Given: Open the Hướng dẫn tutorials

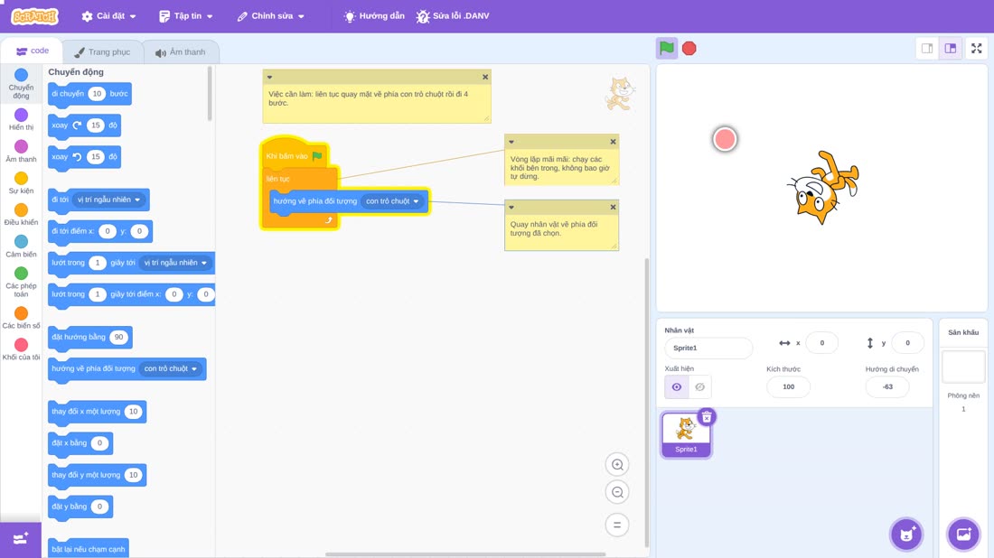Looking at the screenshot, I should [374, 16].
